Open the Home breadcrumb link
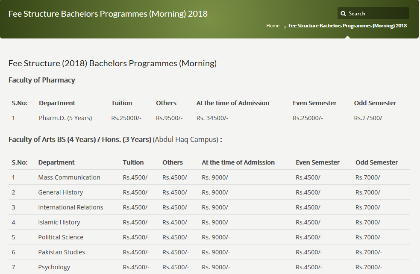The height and width of the screenshot is (274, 420). tap(273, 26)
